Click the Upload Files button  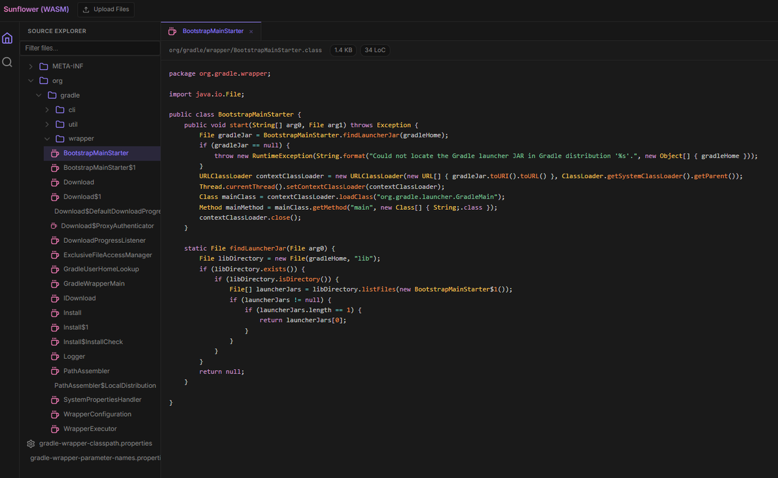pos(106,9)
